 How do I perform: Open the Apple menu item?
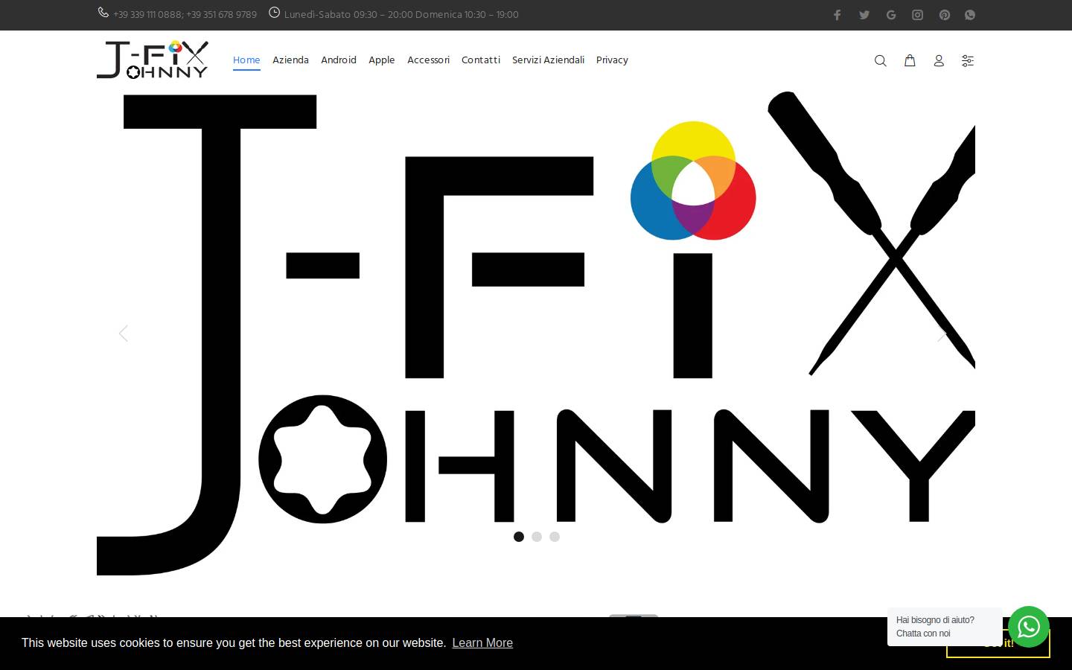(x=382, y=60)
